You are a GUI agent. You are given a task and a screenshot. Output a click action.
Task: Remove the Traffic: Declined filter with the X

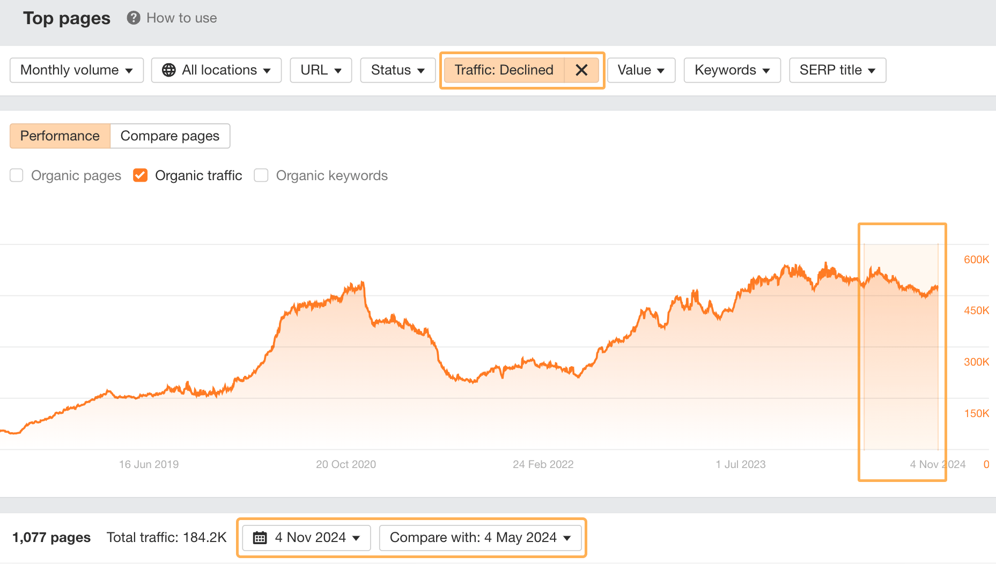coord(581,70)
